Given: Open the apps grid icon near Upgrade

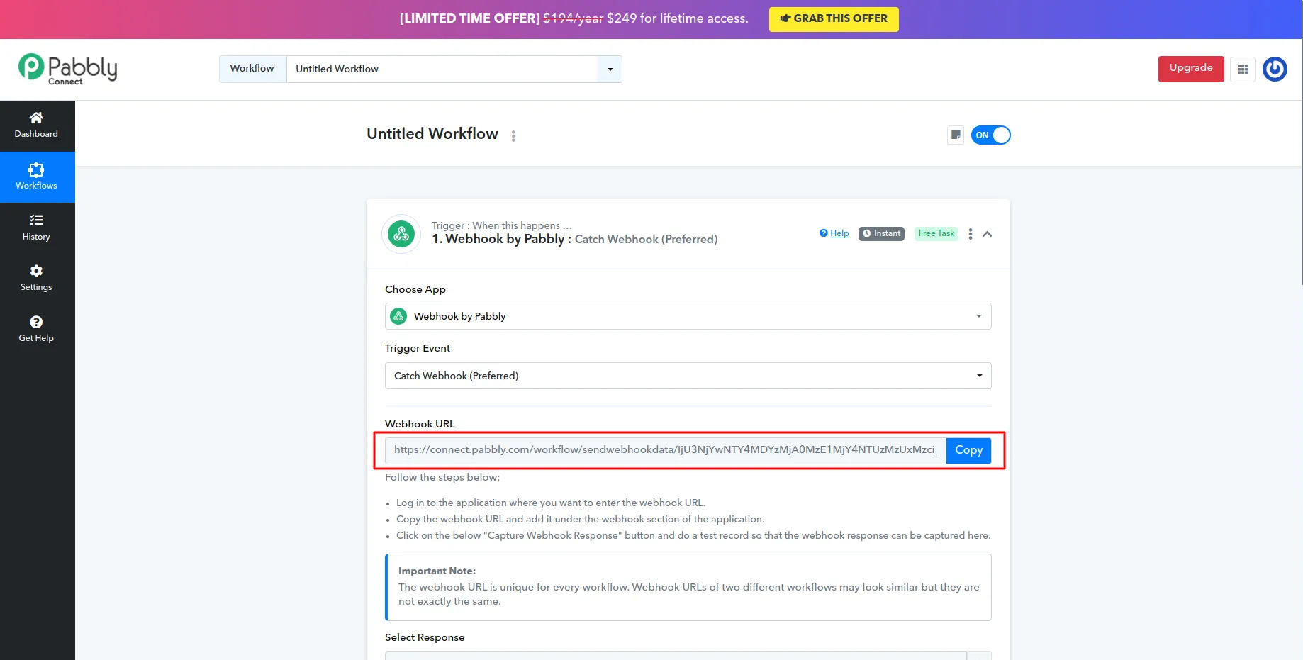Looking at the screenshot, I should 1242,69.
